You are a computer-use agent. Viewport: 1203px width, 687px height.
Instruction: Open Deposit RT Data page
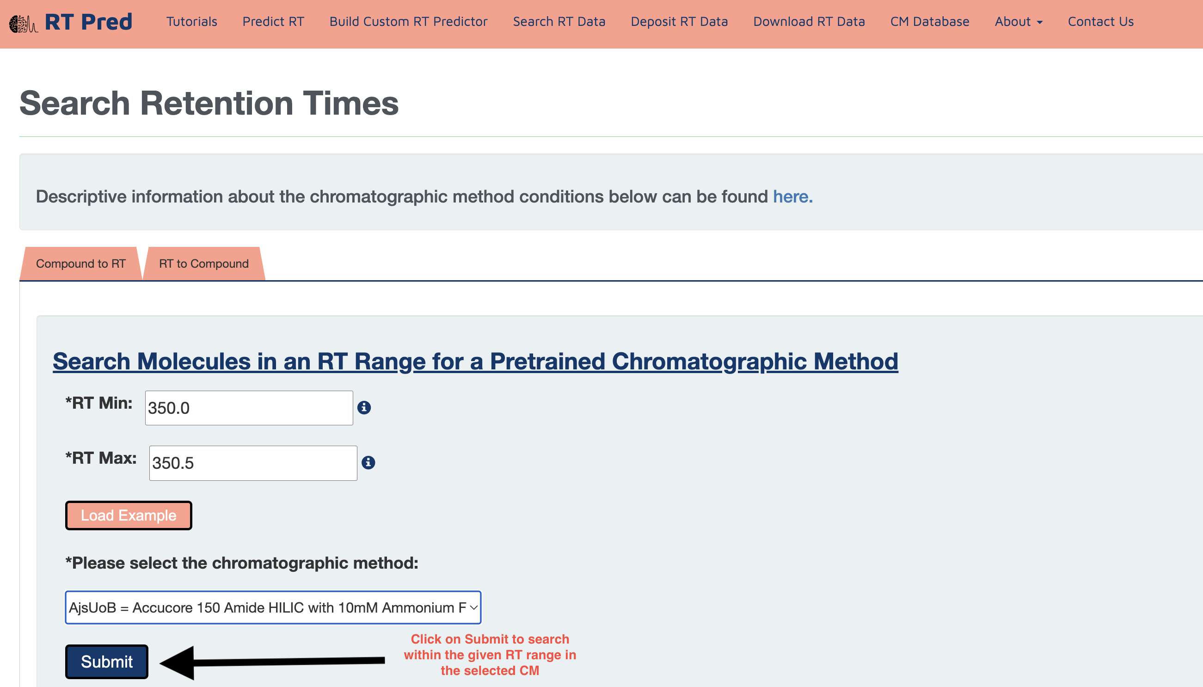pos(679,22)
